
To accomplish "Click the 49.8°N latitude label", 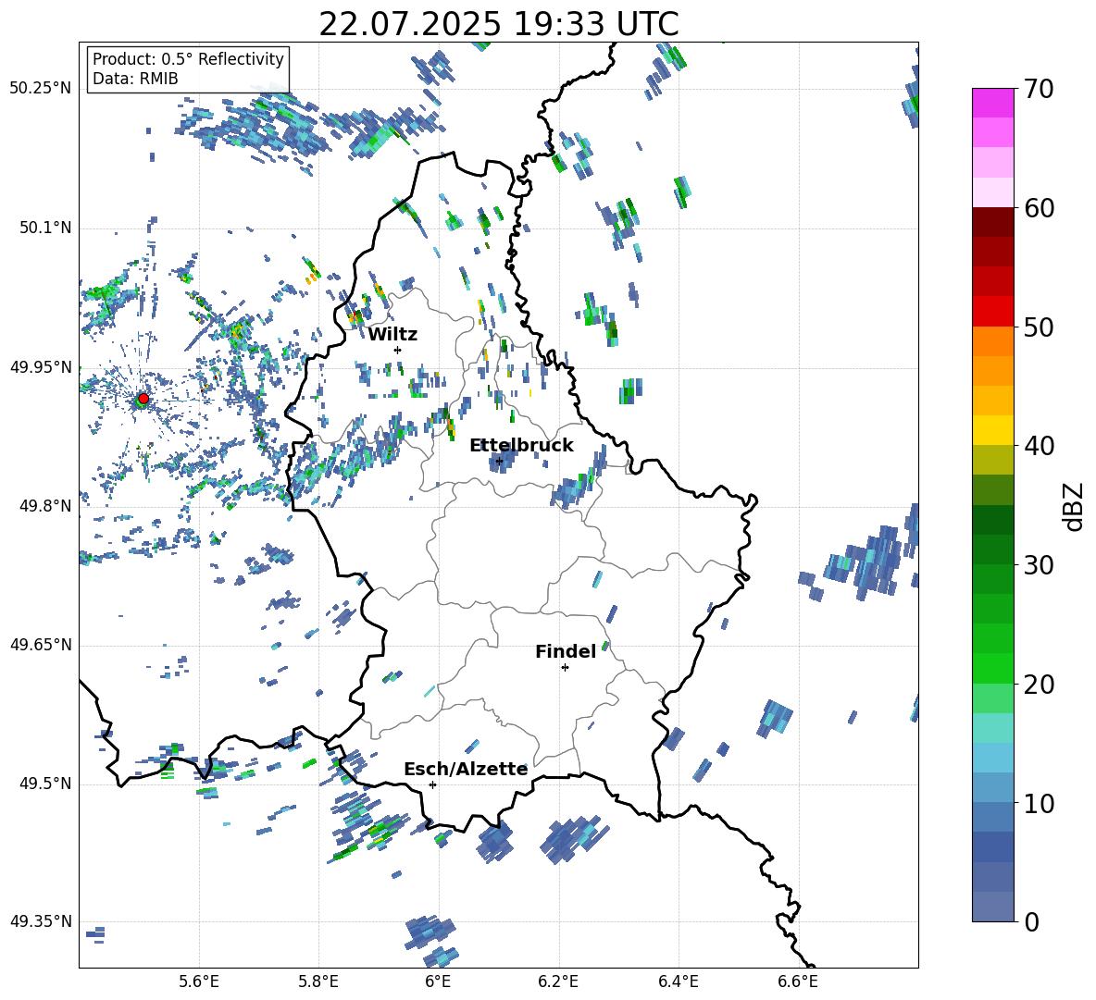I will [x=46, y=506].
